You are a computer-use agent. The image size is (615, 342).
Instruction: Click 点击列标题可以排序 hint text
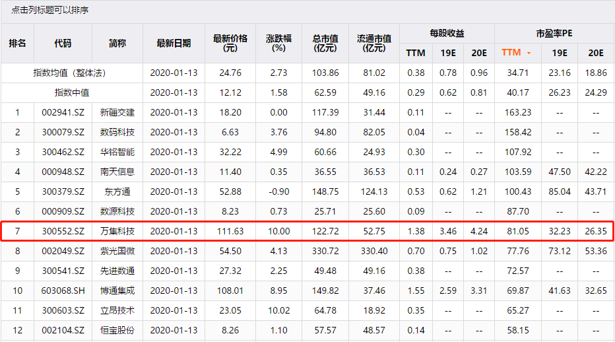click(x=49, y=10)
